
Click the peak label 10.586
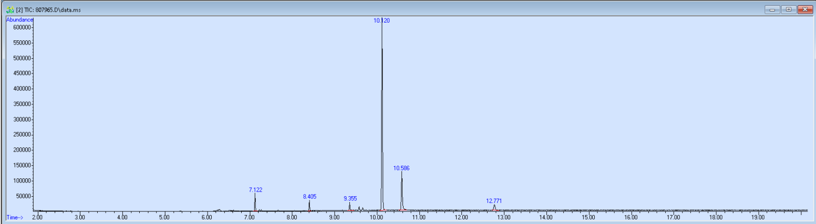[401, 168]
